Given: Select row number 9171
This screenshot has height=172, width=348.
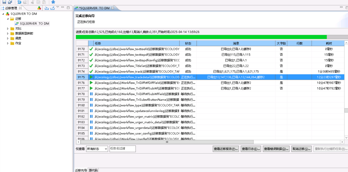Looking at the screenshot, I should (82, 55).
